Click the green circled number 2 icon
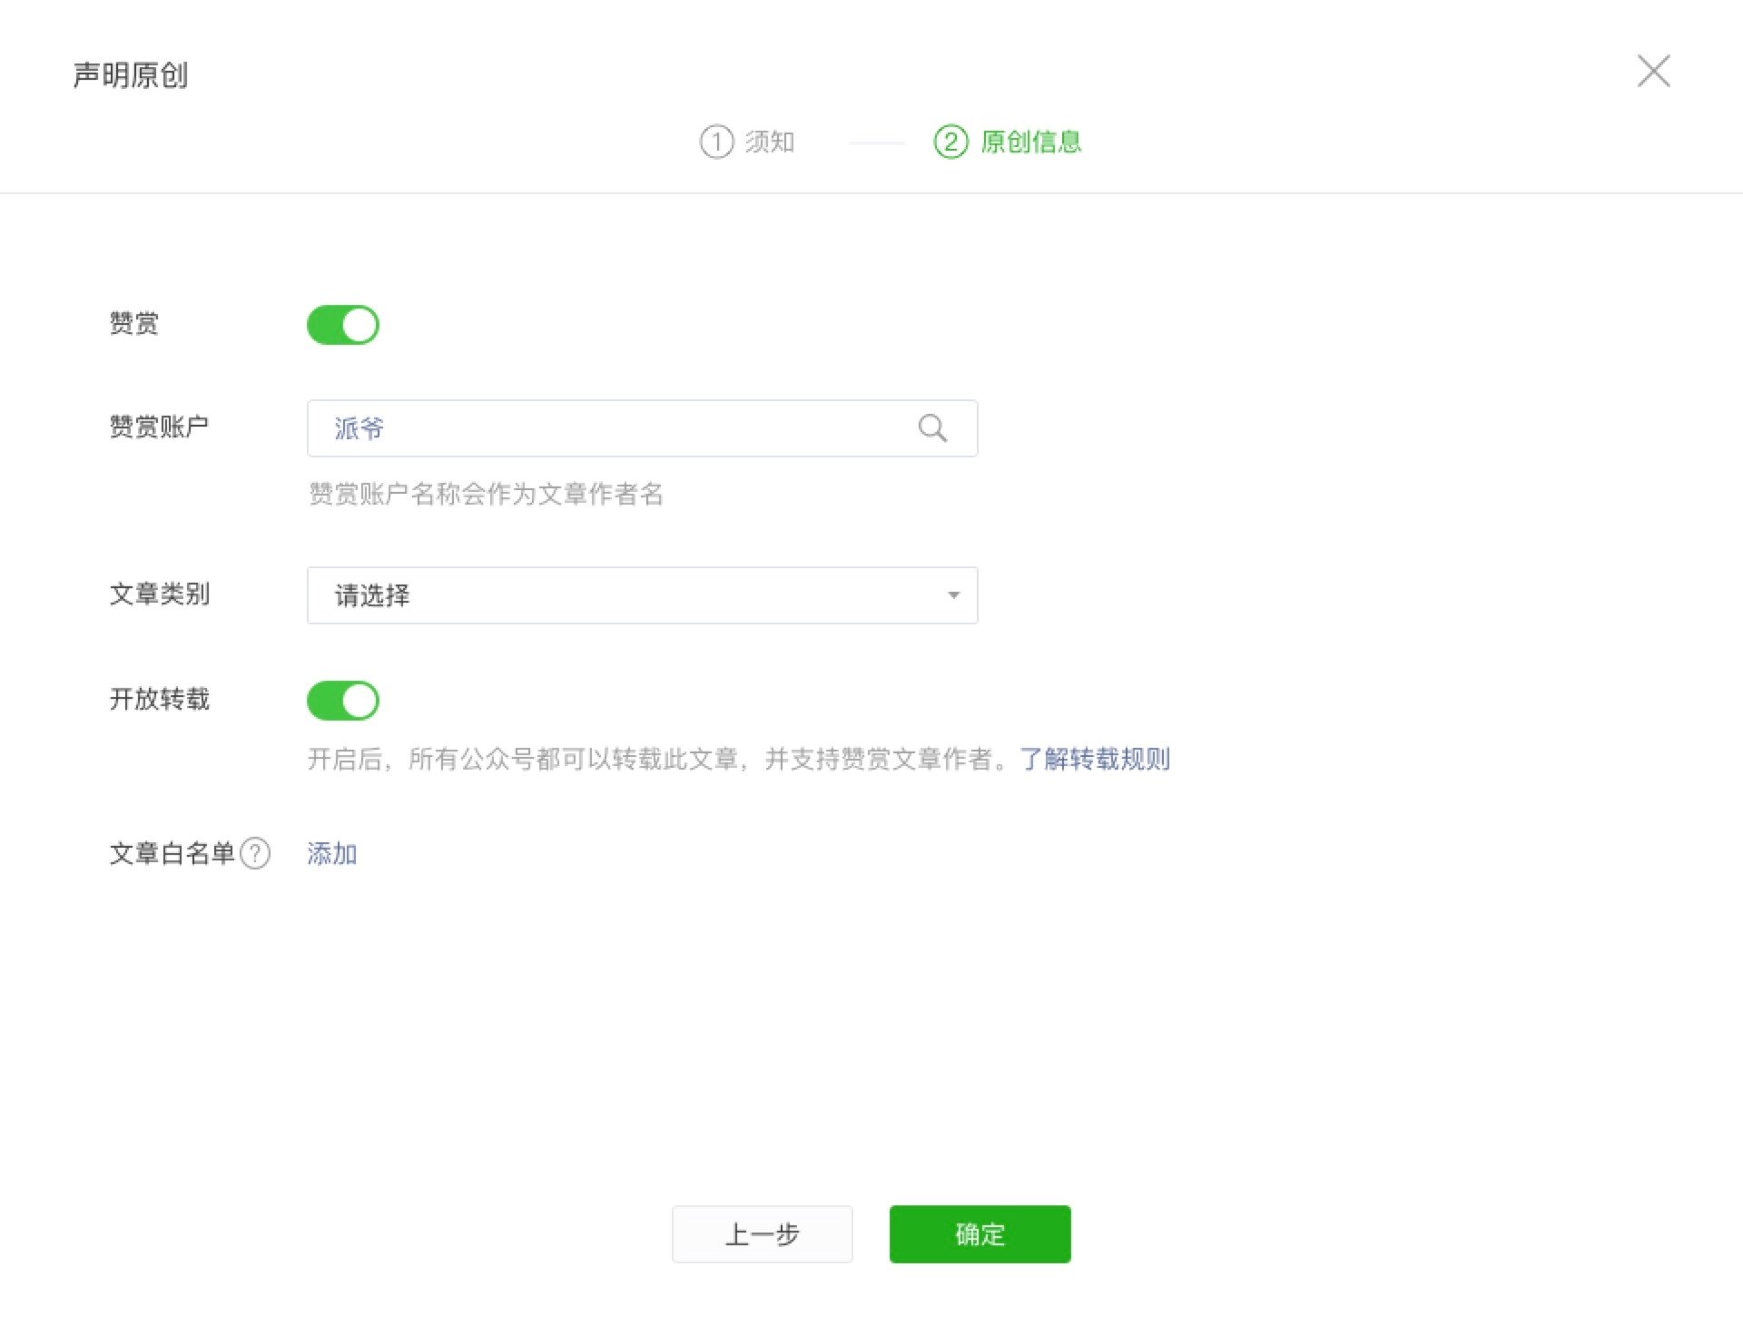Image resolution: width=1743 pixels, height=1336 pixels. 950,142
